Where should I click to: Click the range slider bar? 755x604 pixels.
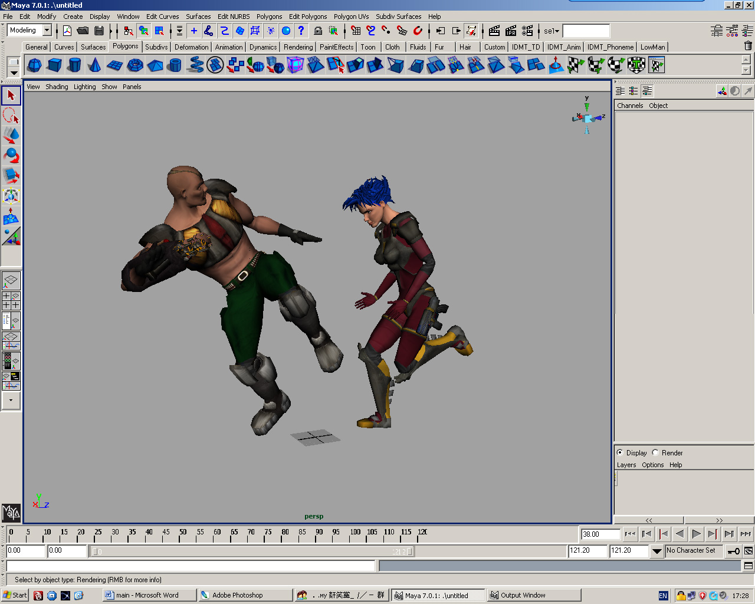click(252, 552)
